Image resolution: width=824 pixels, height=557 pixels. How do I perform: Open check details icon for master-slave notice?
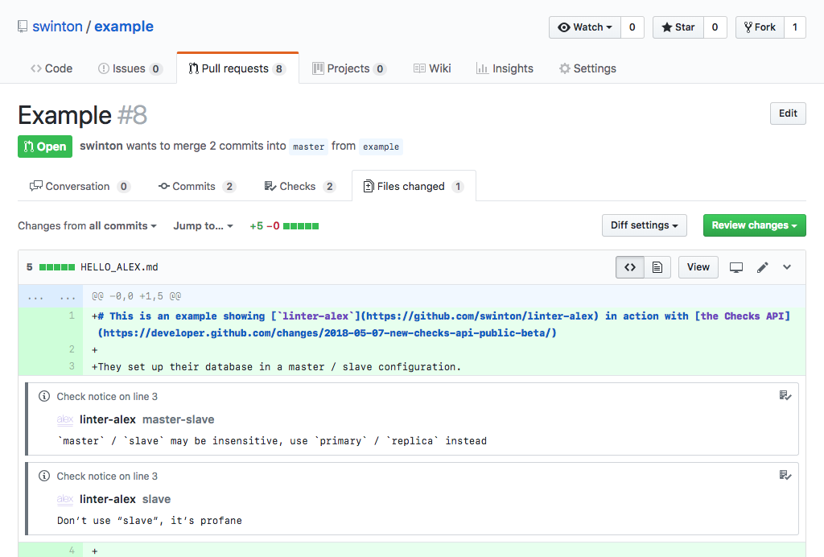(785, 396)
